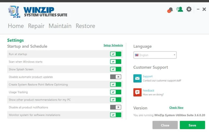Click the Check Now version link
This screenshot has width=209, height=133.
pos(176,108)
